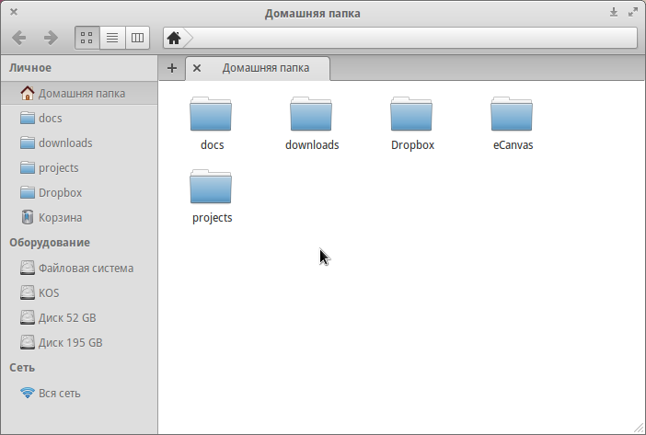Open the projects folder in main view
This screenshot has width=646, height=435.
pyautogui.click(x=211, y=188)
